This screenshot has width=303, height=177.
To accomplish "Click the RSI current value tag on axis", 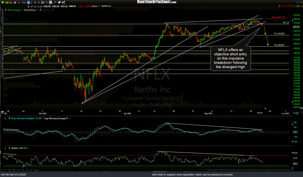I will point(295,164).
